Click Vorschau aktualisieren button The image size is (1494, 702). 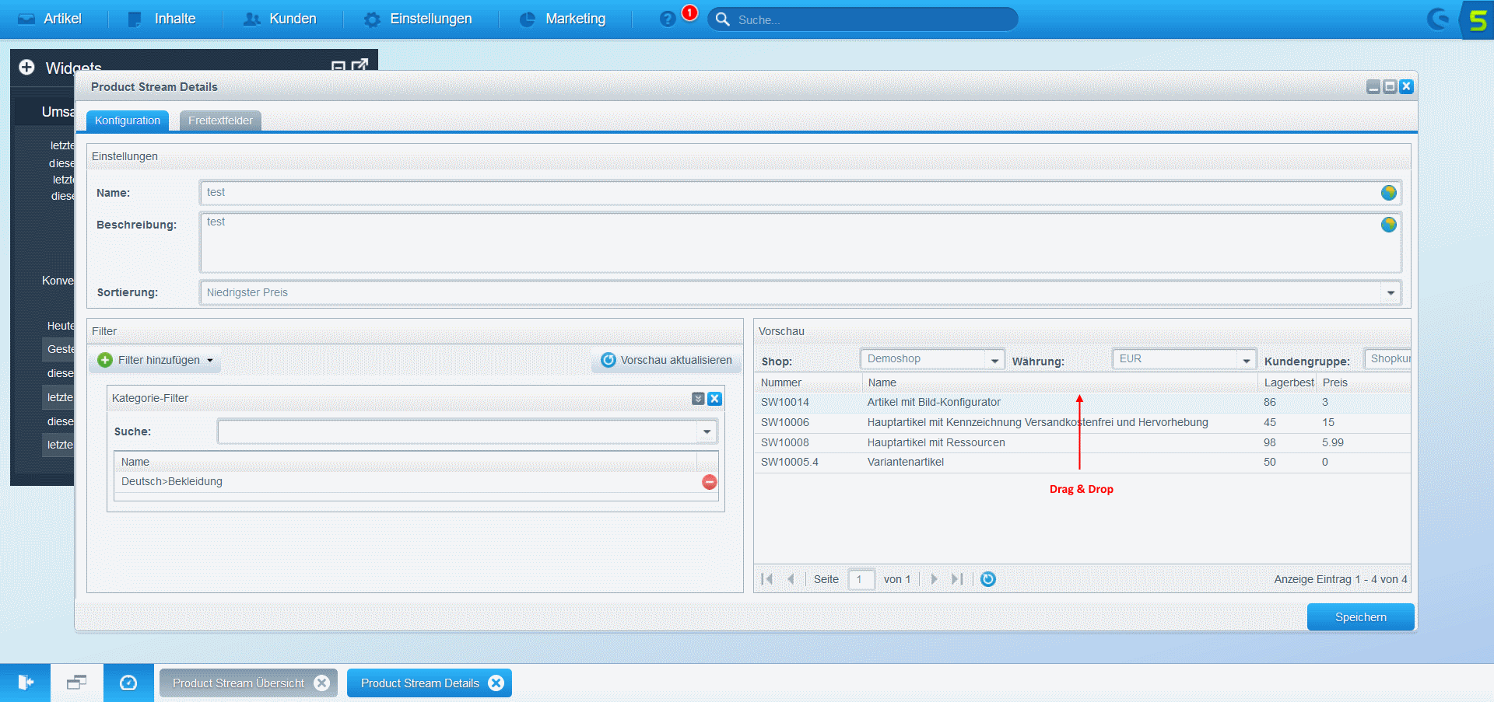tap(667, 361)
